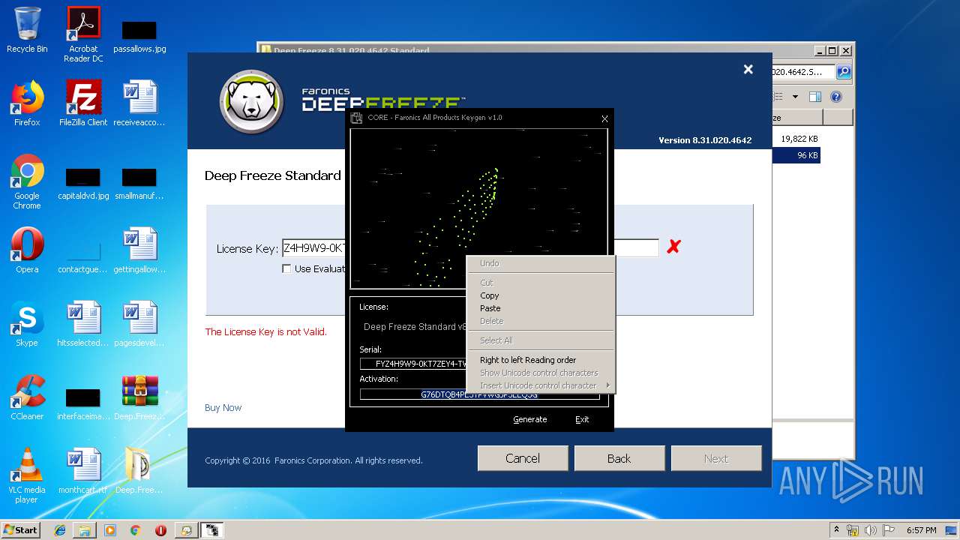The width and height of the screenshot is (960, 540).
Task: Choose Paste from the context menu
Action: click(490, 308)
